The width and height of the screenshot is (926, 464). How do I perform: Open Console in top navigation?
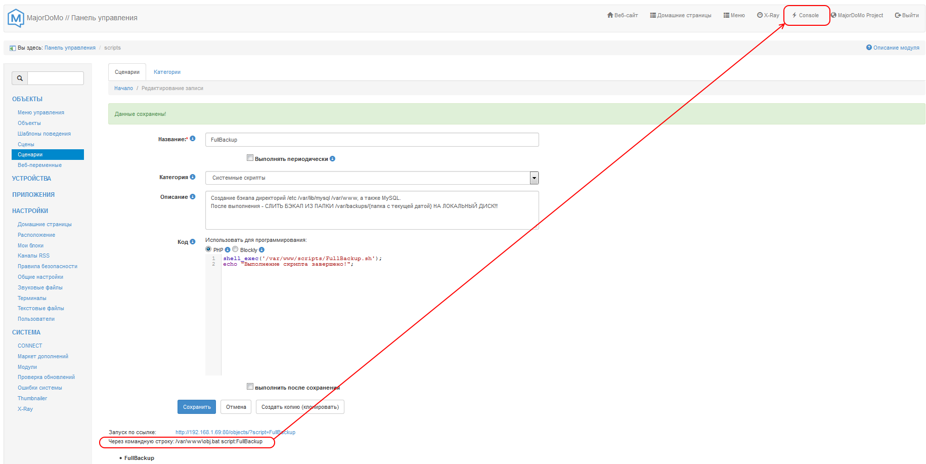point(806,15)
